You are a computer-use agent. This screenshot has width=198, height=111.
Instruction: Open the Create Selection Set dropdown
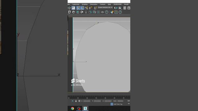[x=105, y=7]
